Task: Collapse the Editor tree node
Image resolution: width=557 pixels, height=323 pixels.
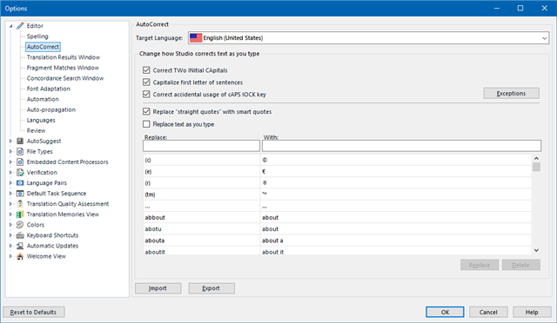Action: (x=10, y=26)
